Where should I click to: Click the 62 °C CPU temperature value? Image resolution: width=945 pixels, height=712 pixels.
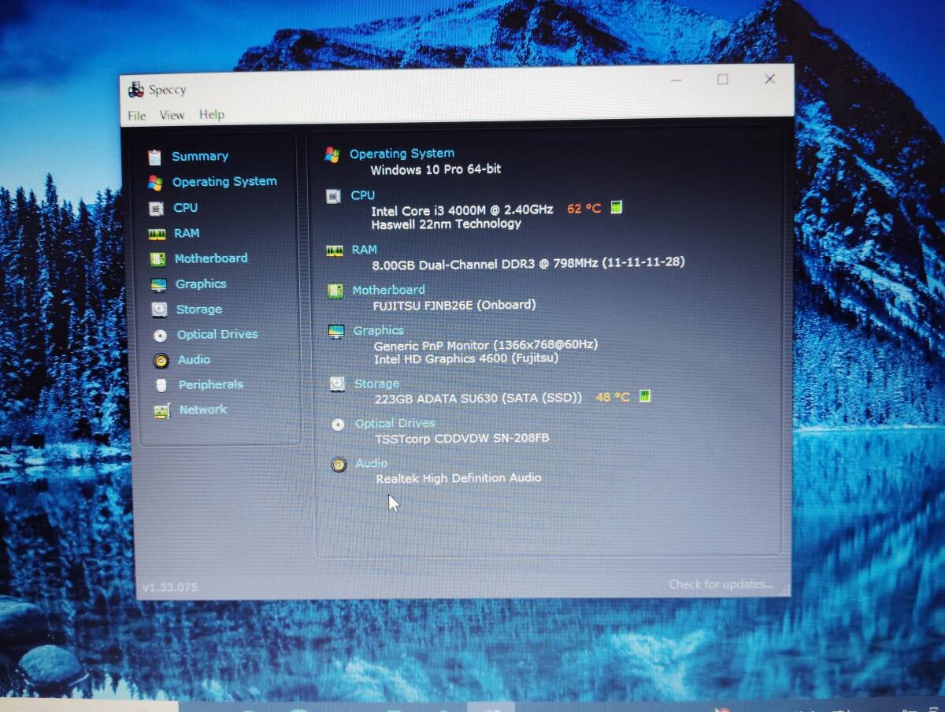(x=584, y=209)
